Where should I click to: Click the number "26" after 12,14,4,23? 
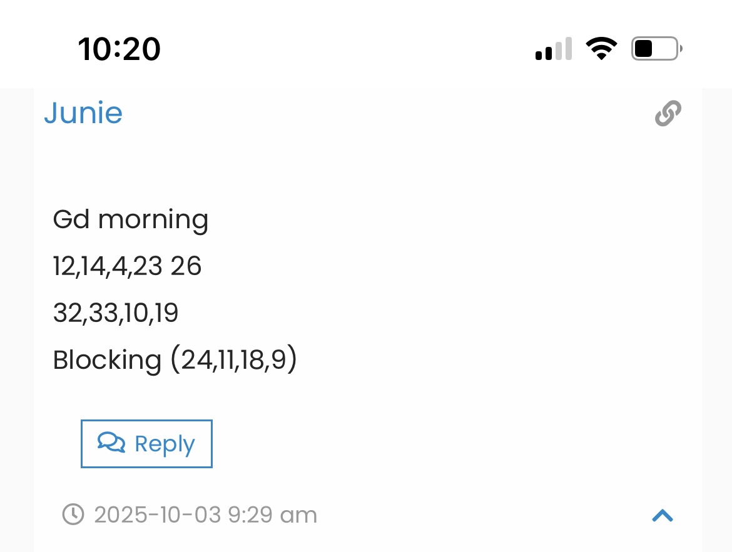[186, 266]
